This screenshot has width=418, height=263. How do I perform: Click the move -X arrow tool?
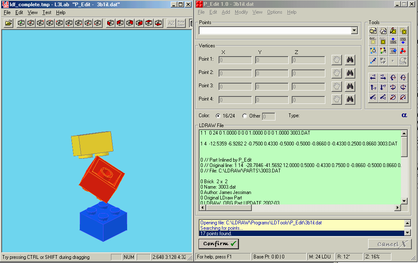click(373, 77)
